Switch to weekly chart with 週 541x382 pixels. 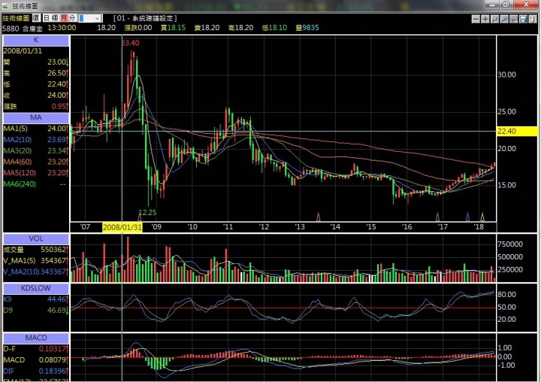55,18
